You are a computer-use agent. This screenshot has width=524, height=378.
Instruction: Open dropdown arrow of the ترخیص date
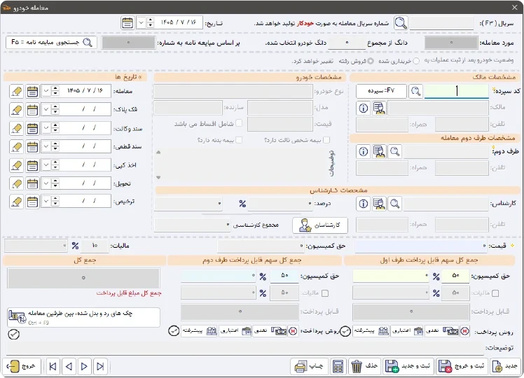(x=46, y=202)
